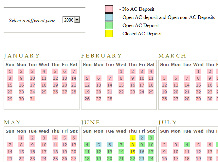Open July 19 date cell

[198, 158]
